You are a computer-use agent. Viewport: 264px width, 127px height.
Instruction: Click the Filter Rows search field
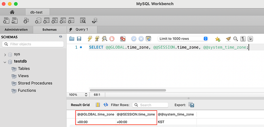coord(150,105)
